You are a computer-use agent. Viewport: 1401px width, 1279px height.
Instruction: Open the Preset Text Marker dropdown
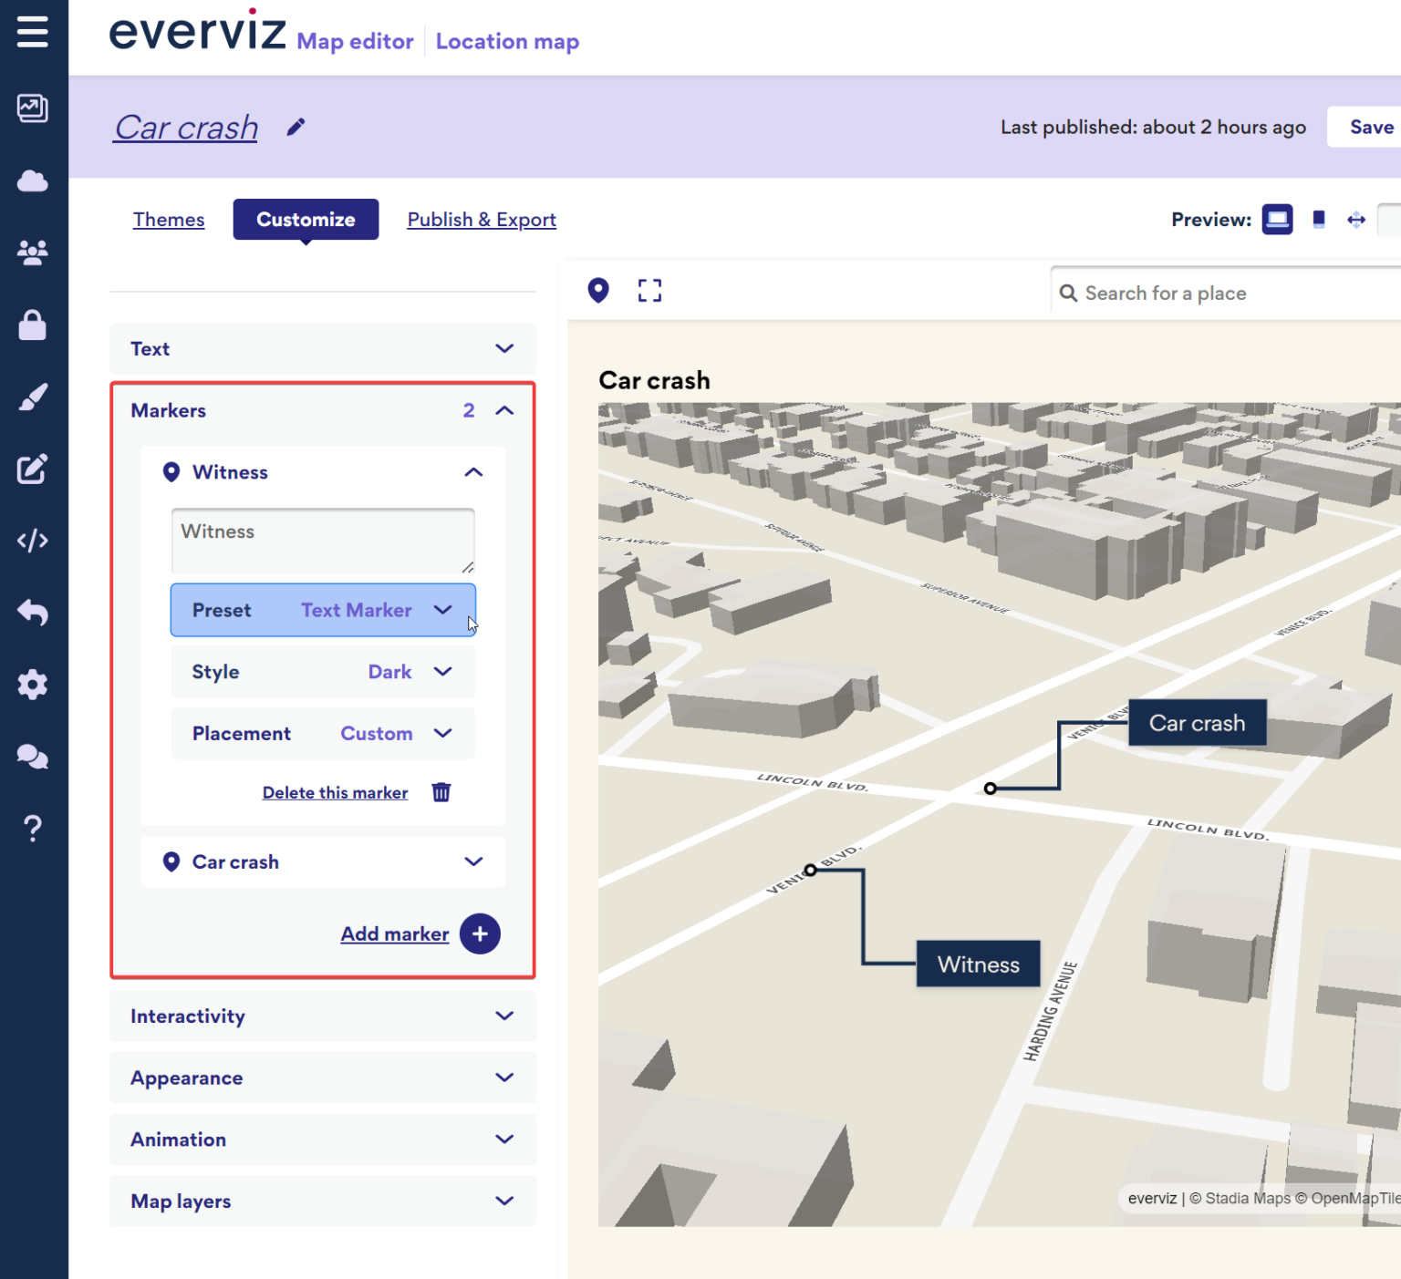pos(323,610)
